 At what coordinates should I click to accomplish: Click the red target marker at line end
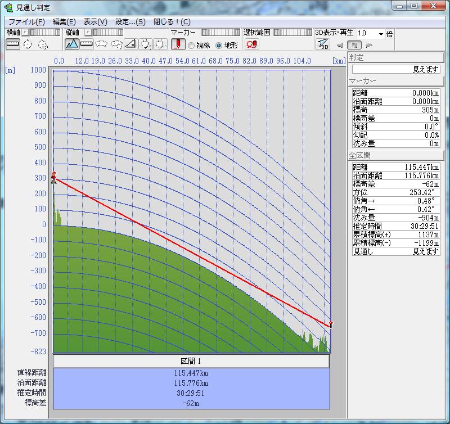tap(331, 324)
